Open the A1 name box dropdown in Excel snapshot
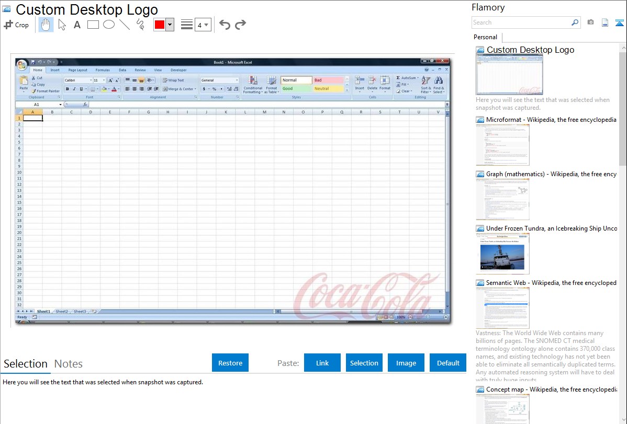 (x=60, y=105)
